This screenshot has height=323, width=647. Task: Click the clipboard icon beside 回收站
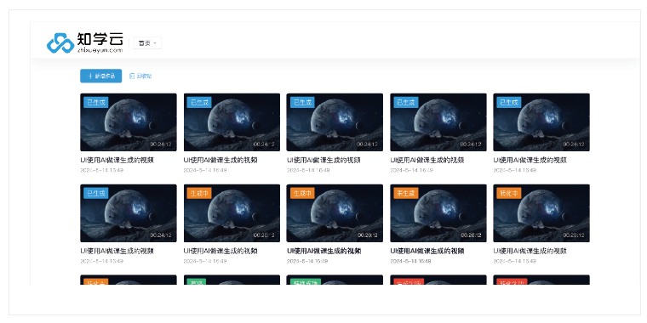(132, 76)
